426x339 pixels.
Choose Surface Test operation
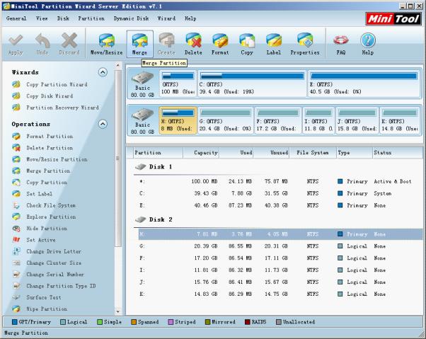tap(37, 297)
